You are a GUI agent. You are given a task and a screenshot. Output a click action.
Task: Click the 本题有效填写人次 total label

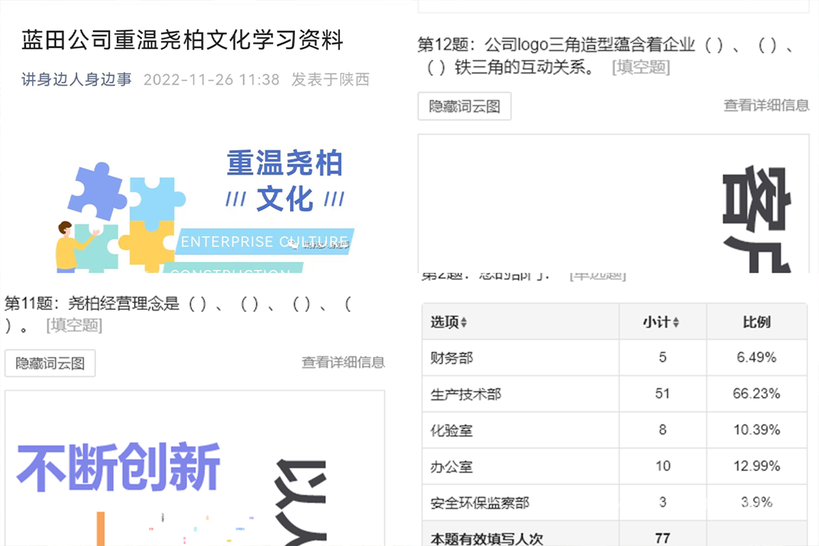tap(487, 539)
